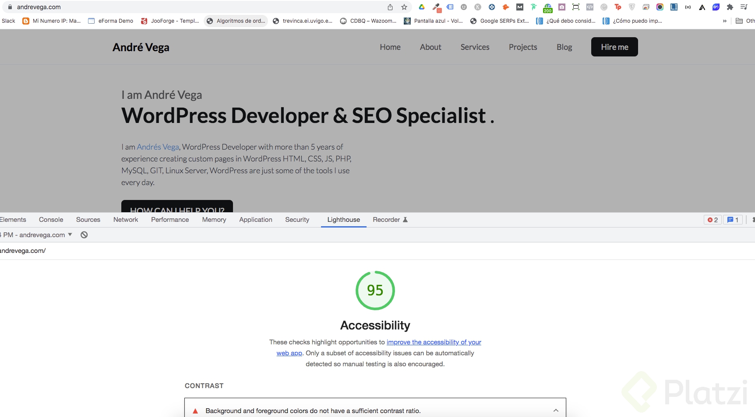
Task: Click the bookmark star icon in address bar
Action: point(404,7)
